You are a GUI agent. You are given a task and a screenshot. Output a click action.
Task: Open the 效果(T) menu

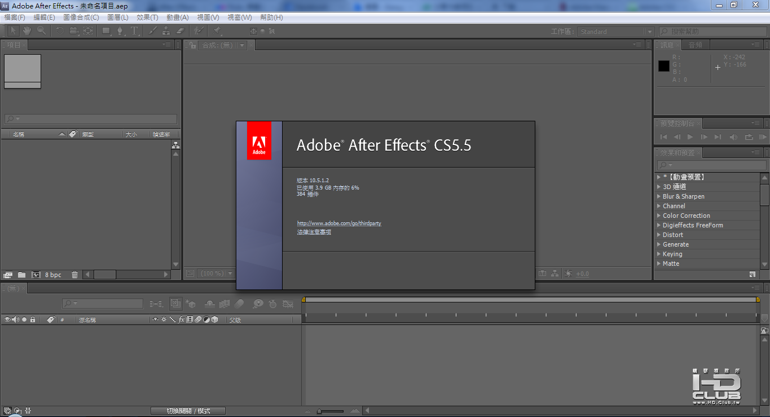147,17
